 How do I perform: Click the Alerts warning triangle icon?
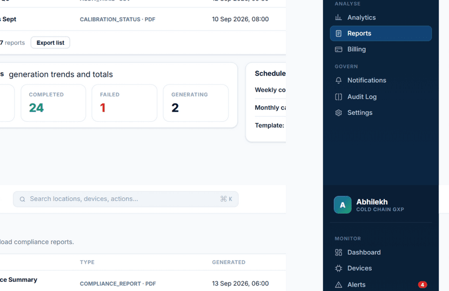(338, 285)
